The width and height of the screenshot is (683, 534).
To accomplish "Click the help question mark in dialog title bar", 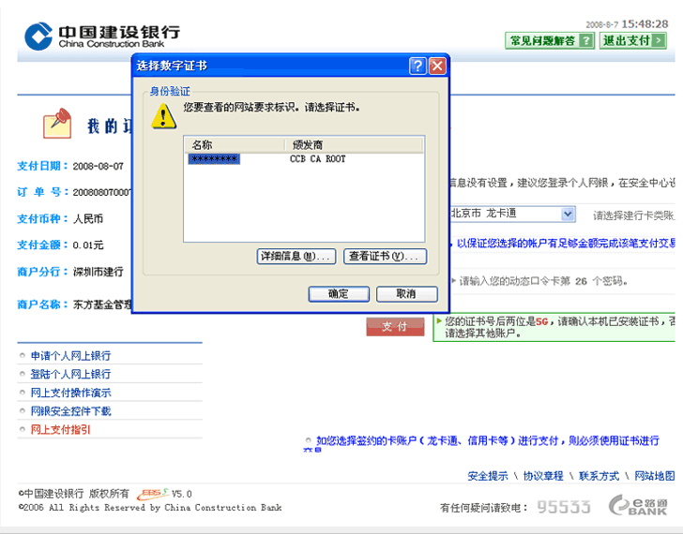I will click(417, 67).
